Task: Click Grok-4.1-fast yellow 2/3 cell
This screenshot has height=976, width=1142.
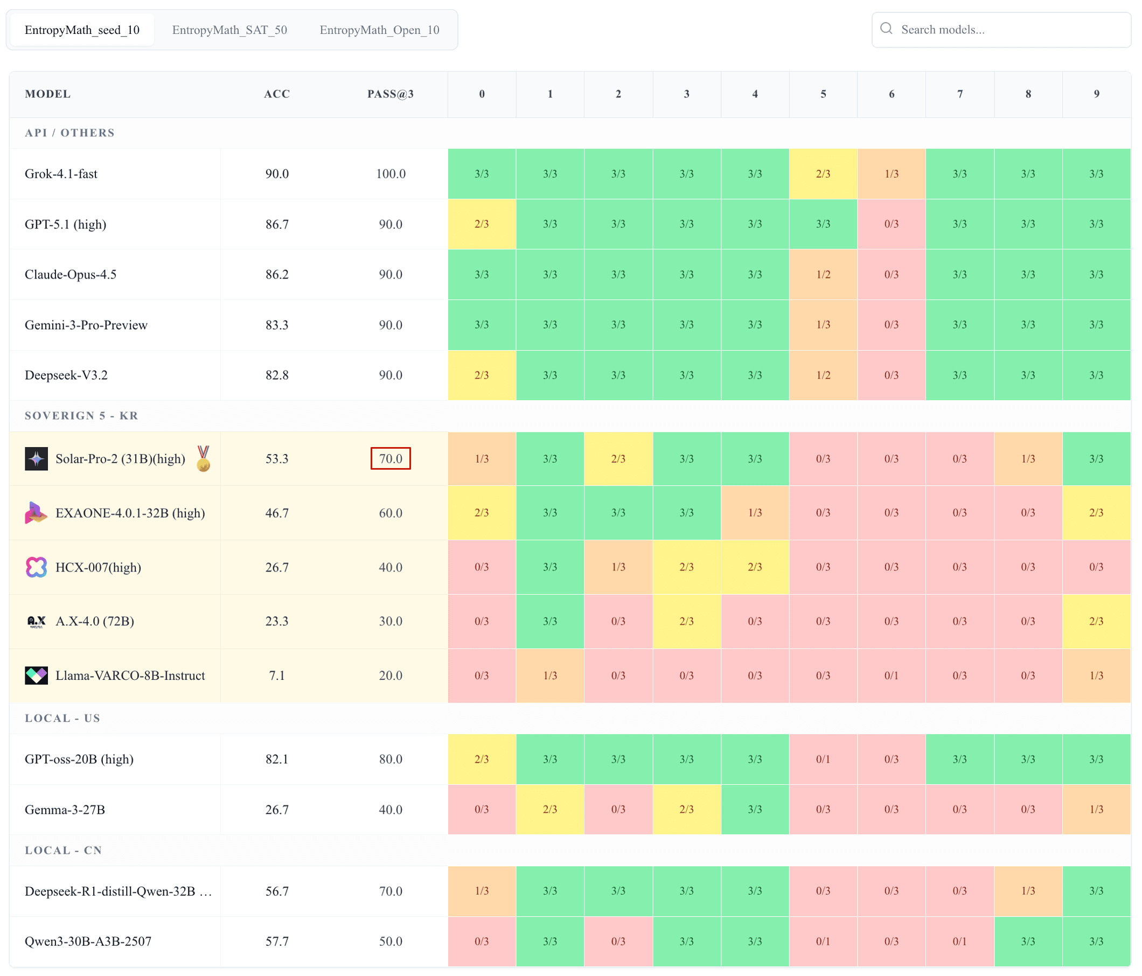Action: 823,173
